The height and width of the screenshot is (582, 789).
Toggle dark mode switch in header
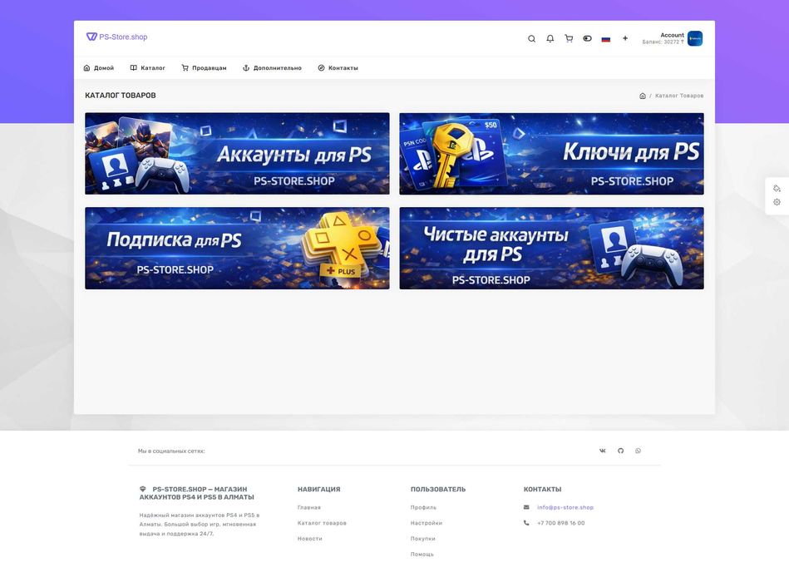pyautogui.click(x=587, y=39)
